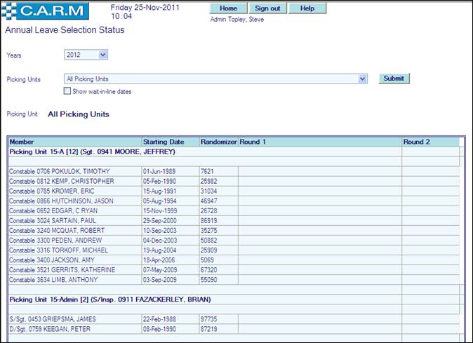Click the Member column header
Viewport: 473px width, 343px height.
pyautogui.click(x=21, y=142)
